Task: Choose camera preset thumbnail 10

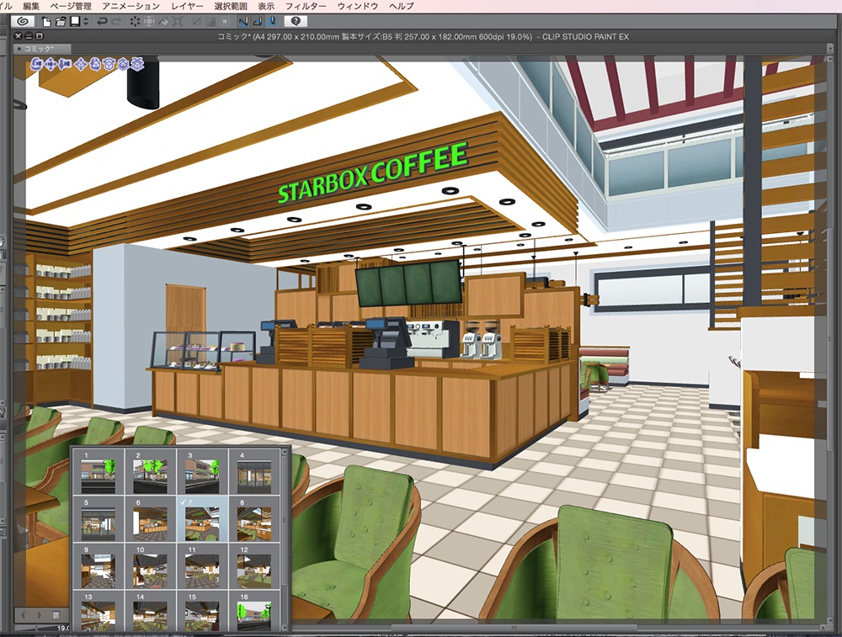Action: (x=151, y=566)
